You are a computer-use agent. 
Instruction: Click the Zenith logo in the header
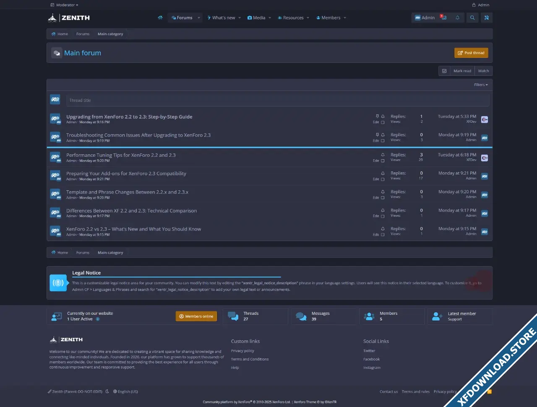click(69, 18)
